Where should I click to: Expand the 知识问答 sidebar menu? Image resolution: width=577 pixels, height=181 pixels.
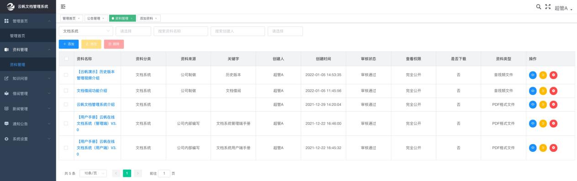pos(28,78)
